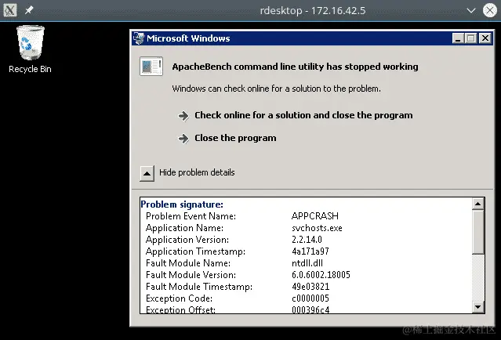Open the Recycle Bin desktop icon

click(x=30, y=49)
